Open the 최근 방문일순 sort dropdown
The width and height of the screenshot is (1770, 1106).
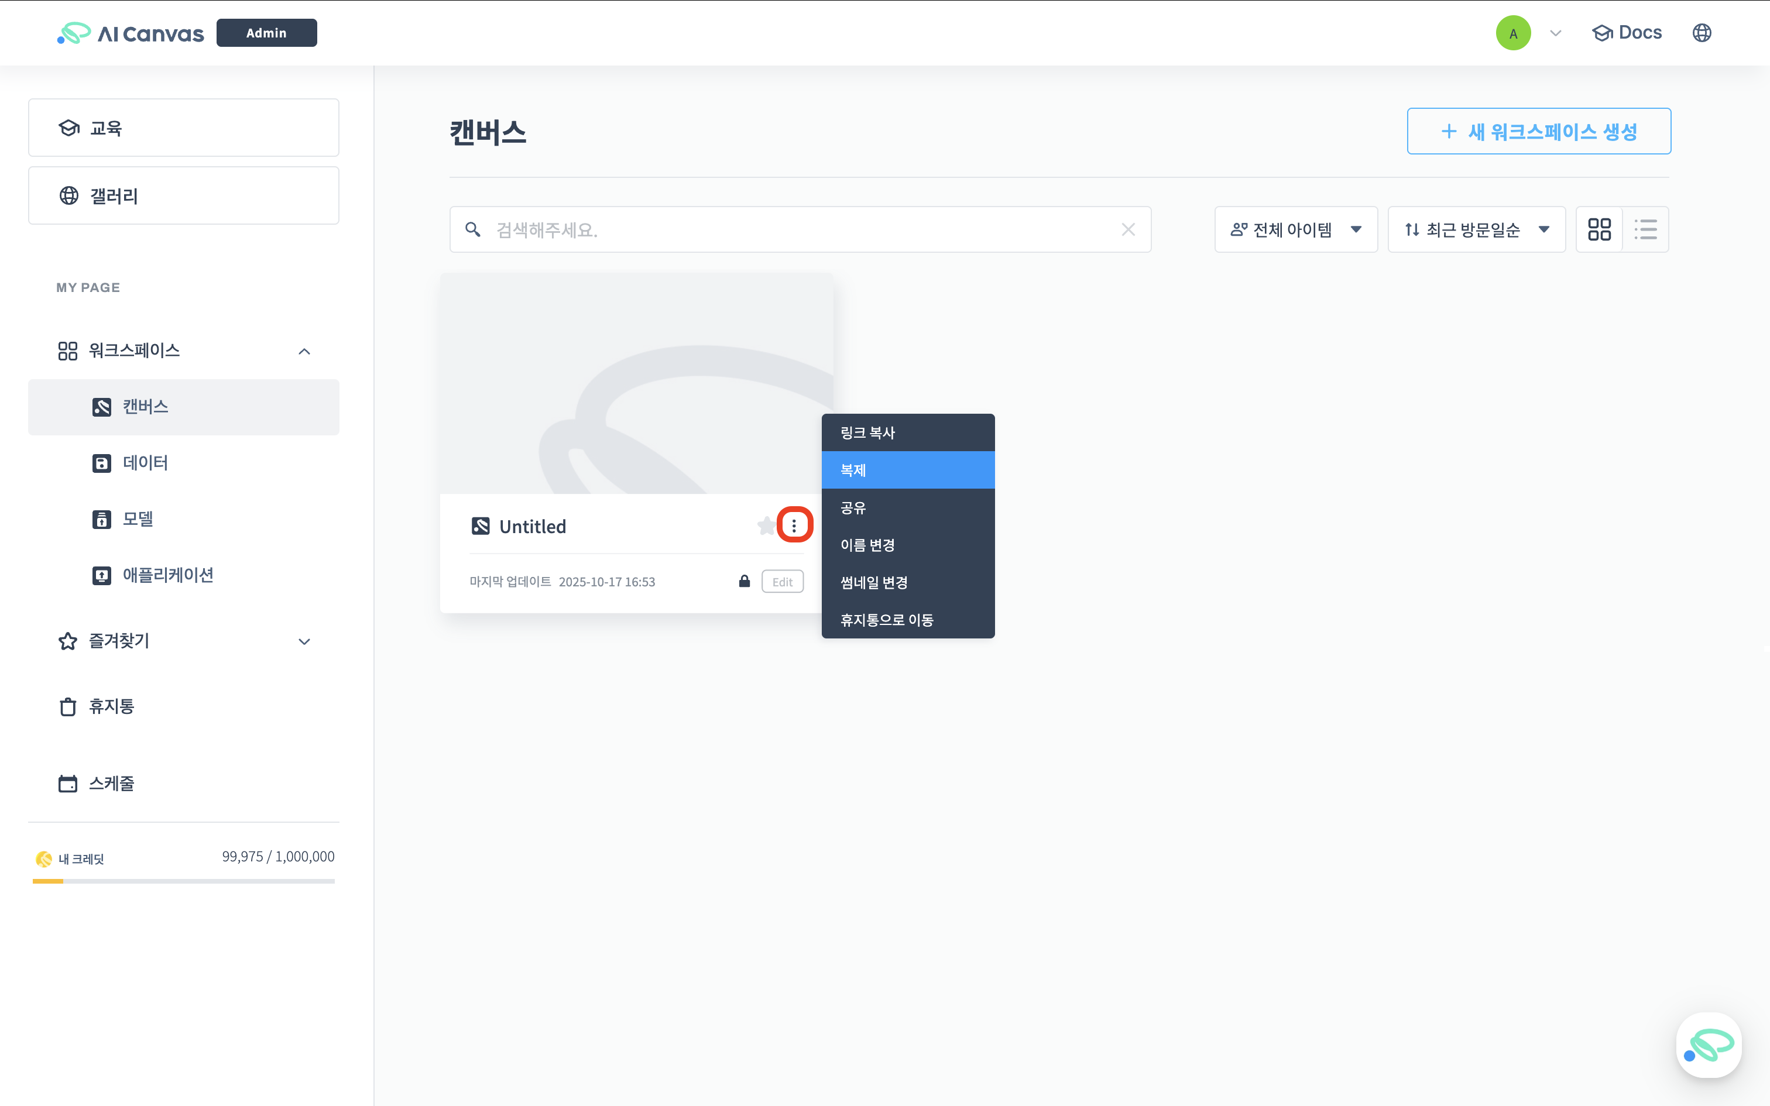point(1476,229)
